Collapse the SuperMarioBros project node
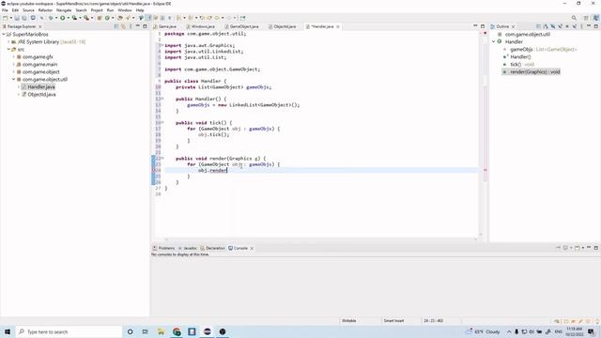The width and height of the screenshot is (601, 338). point(4,34)
